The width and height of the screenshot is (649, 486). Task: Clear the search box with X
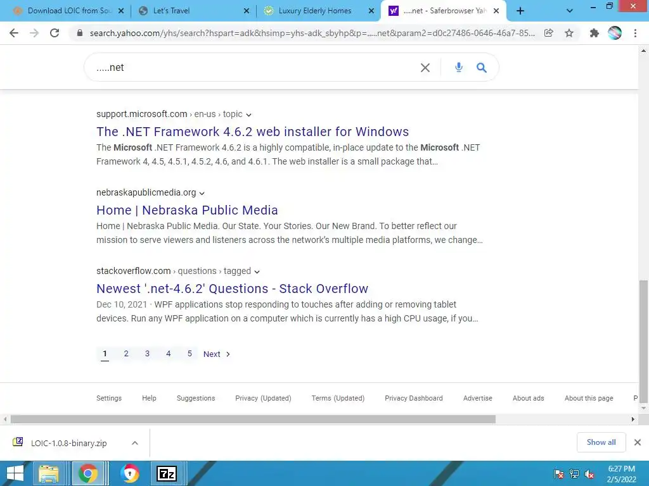click(x=425, y=68)
